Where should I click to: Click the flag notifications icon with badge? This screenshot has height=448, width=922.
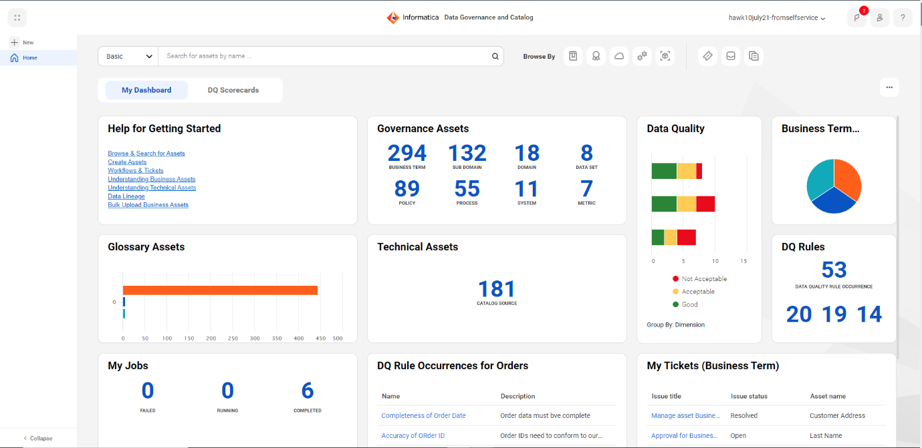pos(856,18)
